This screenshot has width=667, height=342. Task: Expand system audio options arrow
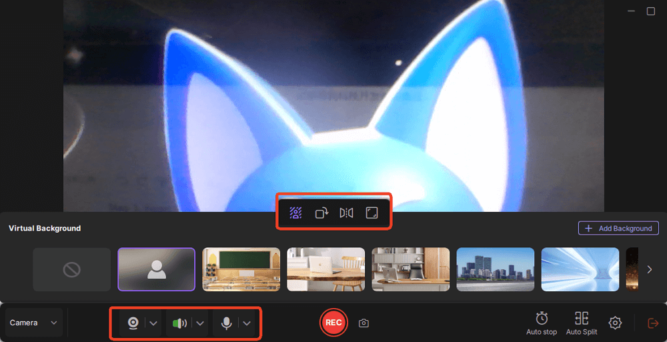tap(200, 323)
